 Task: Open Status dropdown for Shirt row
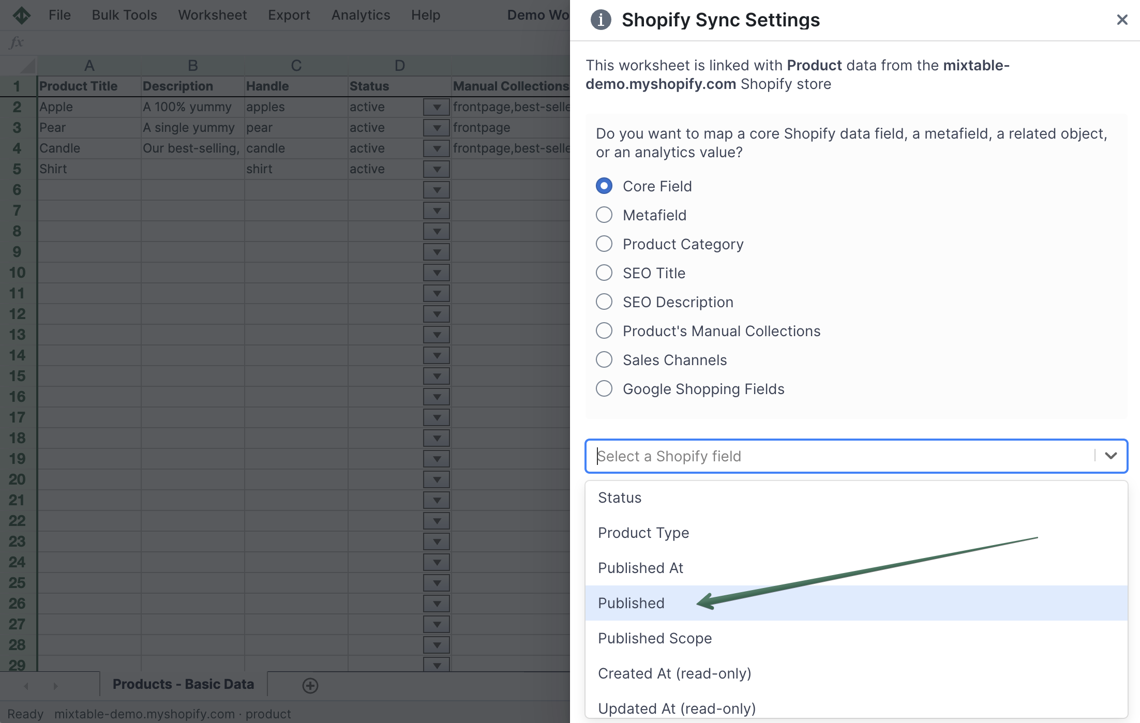coord(437,169)
